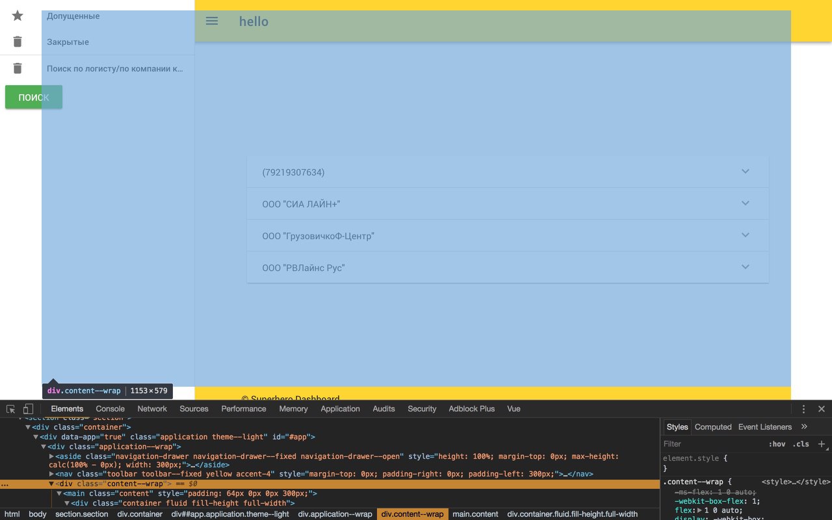The height and width of the screenshot is (520, 832).
Task: Click the div.application--wrap breadcrumb
Action: [x=334, y=514]
